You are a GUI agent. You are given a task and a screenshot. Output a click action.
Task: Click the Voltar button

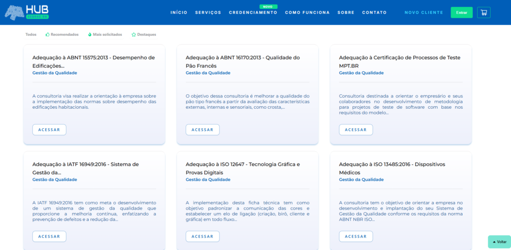(500, 242)
